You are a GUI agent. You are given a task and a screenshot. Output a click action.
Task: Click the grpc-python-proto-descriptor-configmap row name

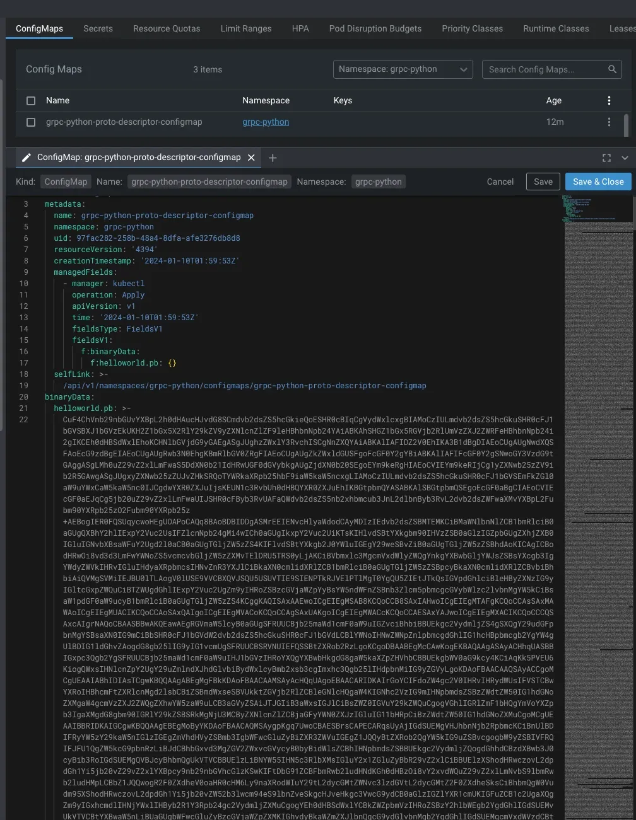pos(124,122)
